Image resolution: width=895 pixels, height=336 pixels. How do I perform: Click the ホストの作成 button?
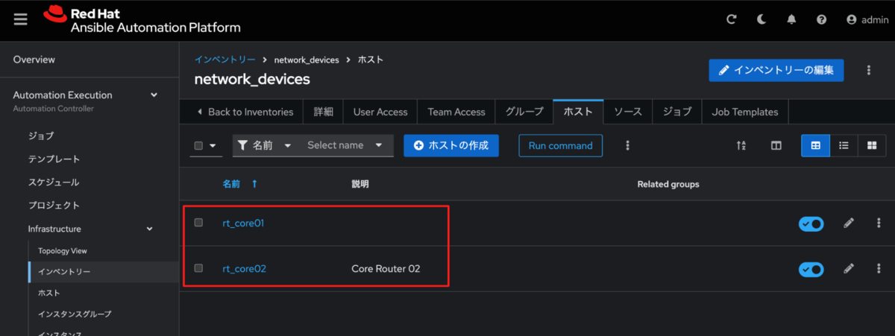(x=451, y=145)
